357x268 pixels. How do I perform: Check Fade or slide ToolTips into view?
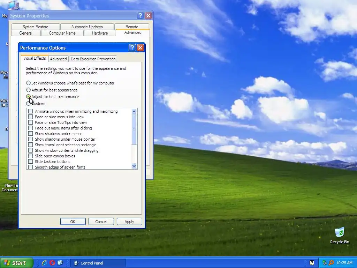(x=31, y=122)
